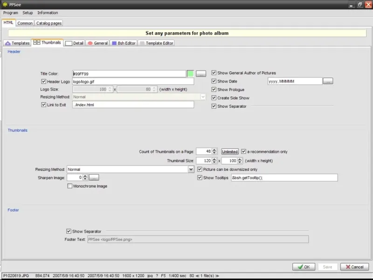Open title color picker ellipsis button
373x280 pixels.
[x=201, y=74]
